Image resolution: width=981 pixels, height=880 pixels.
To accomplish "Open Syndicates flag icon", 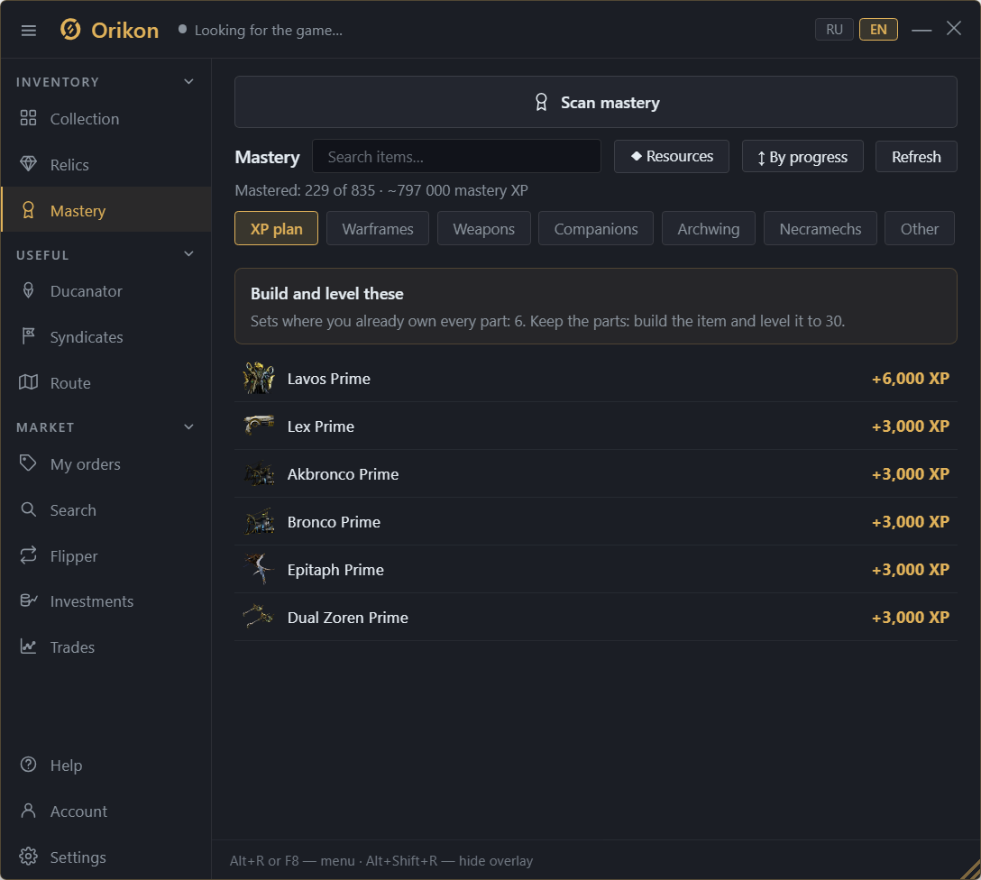I will [x=28, y=336].
